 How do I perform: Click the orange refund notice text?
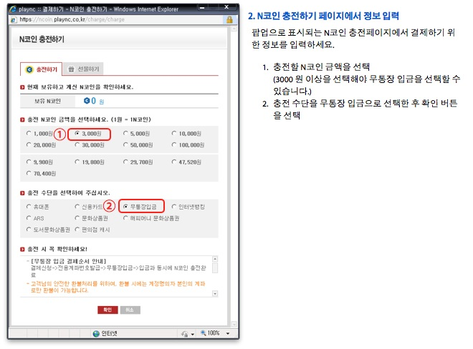[x=118, y=287]
